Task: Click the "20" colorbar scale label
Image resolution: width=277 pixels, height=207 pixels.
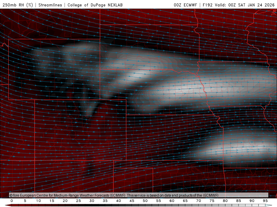Action: (x=65, y=201)
